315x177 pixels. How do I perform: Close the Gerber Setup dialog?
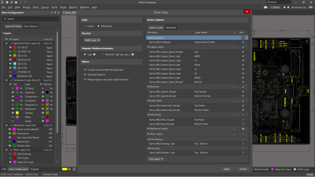tap(247, 12)
